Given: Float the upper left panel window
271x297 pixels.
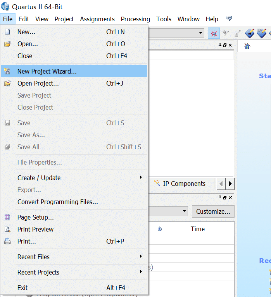Looking at the screenshot, I should tap(225, 45).
